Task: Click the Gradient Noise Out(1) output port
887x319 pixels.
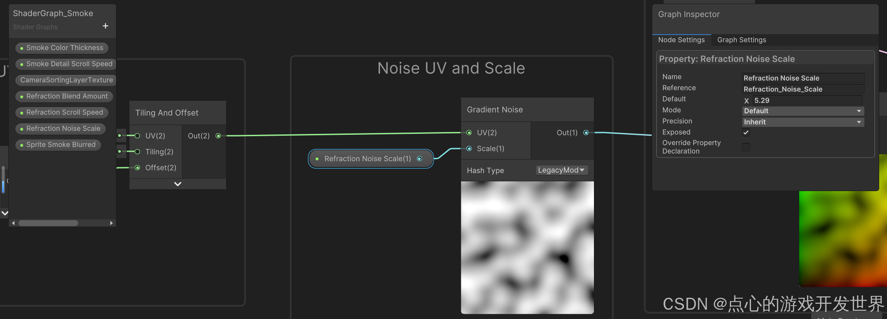Action: (x=586, y=132)
